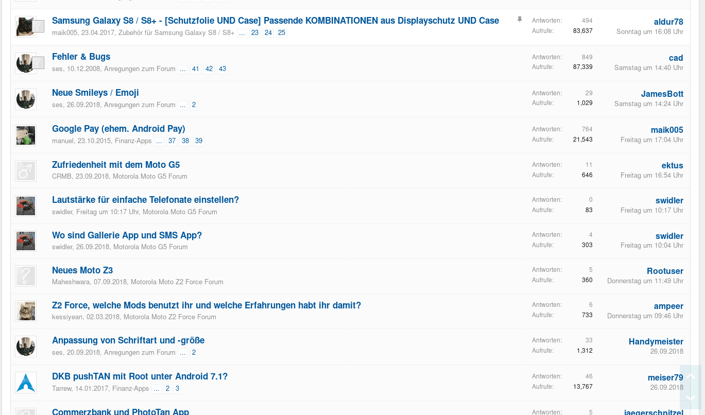Viewport: 705px width, 415px height.
Task: Go to page 23 of Samsung thread
Action: tap(255, 33)
